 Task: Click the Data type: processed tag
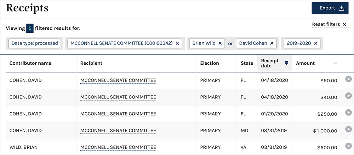click(35, 43)
